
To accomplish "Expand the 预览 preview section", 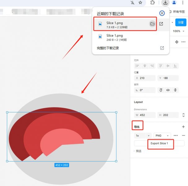I will [x=138, y=151].
